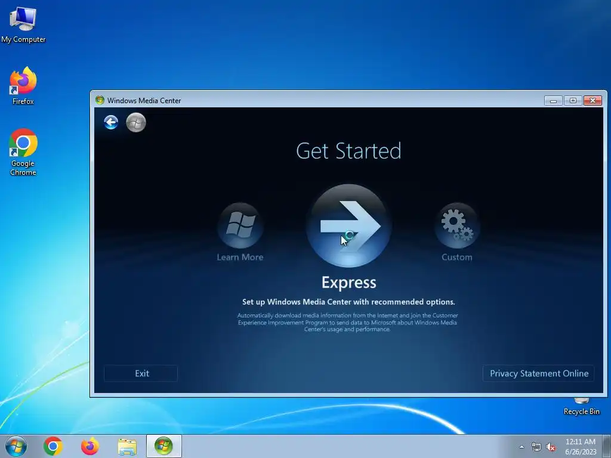Screen dimensions: 611x458
Task: Launch Firefox from the taskbar
Action: [x=90, y=446]
